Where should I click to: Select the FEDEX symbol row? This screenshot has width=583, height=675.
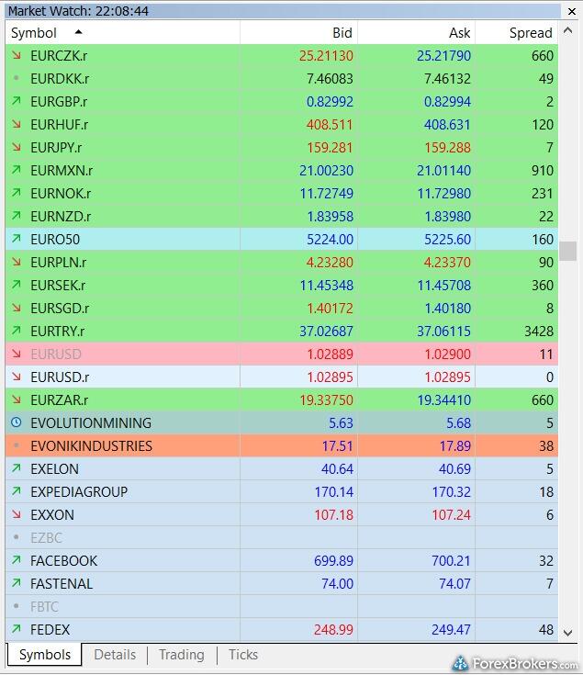[x=50, y=630]
